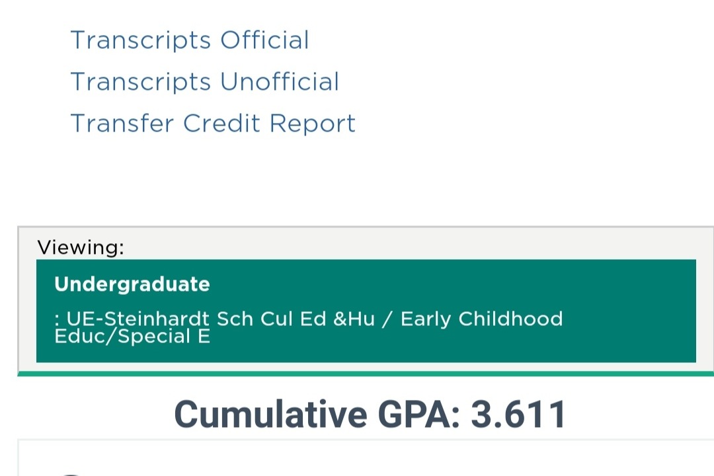Select the bold Undergraduate heading
This screenshot has height=476, width=714.
[132, 284]
